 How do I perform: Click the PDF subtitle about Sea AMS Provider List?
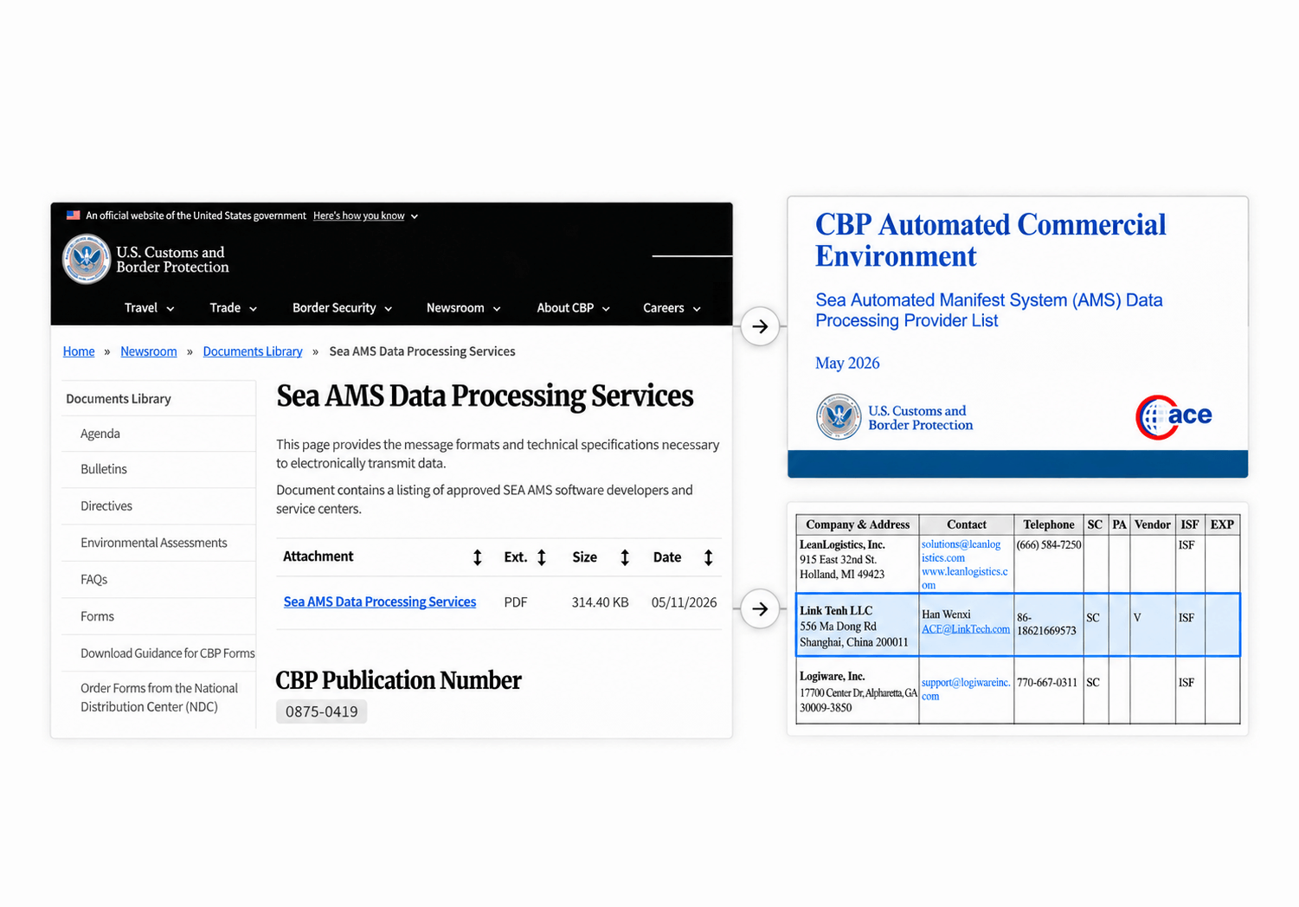click(989, 311)
